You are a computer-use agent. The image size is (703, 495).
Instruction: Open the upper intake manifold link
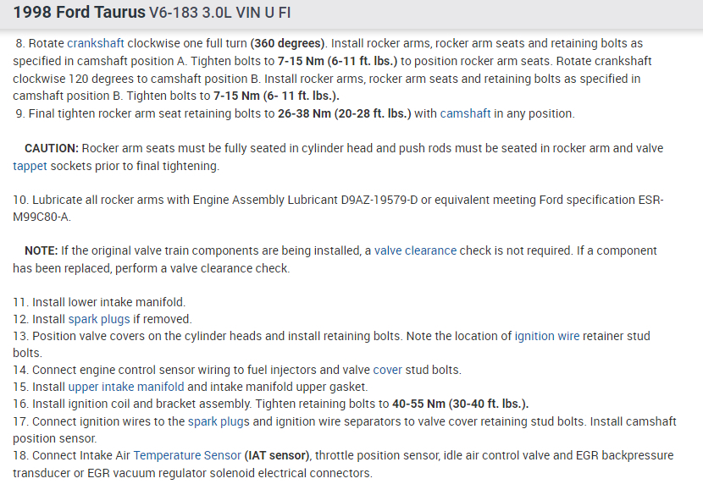pos(138,387)
